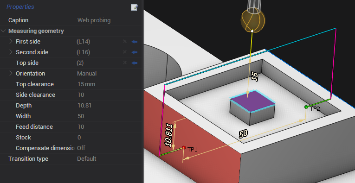Select the Top side (2) value

pos(80,63)
